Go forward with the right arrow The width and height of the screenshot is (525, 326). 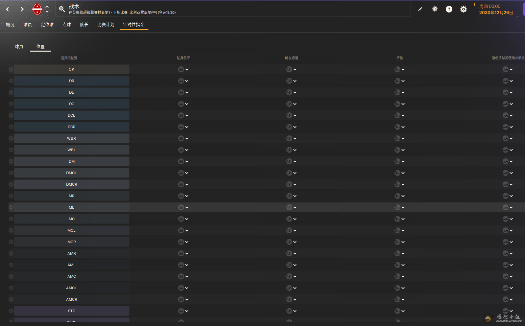click(x=22, y=9)
